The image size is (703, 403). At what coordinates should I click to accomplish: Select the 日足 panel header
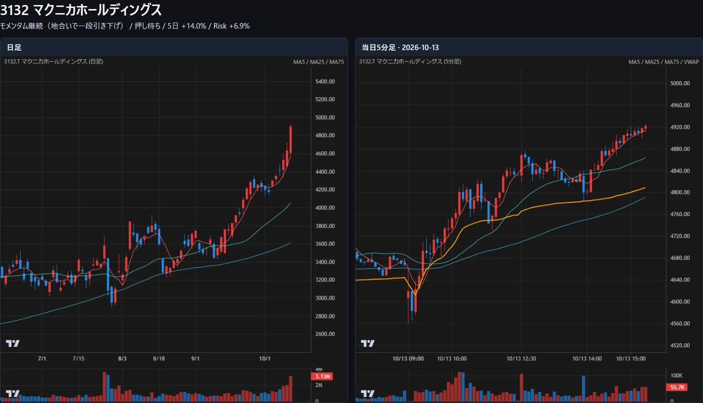point(174,47)
